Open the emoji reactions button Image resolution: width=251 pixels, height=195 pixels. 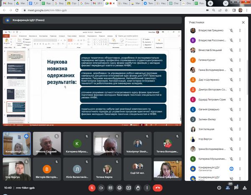[x=120, y=188]
